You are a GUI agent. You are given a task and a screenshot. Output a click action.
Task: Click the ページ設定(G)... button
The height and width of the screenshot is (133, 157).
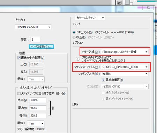[x=42, y=47]
